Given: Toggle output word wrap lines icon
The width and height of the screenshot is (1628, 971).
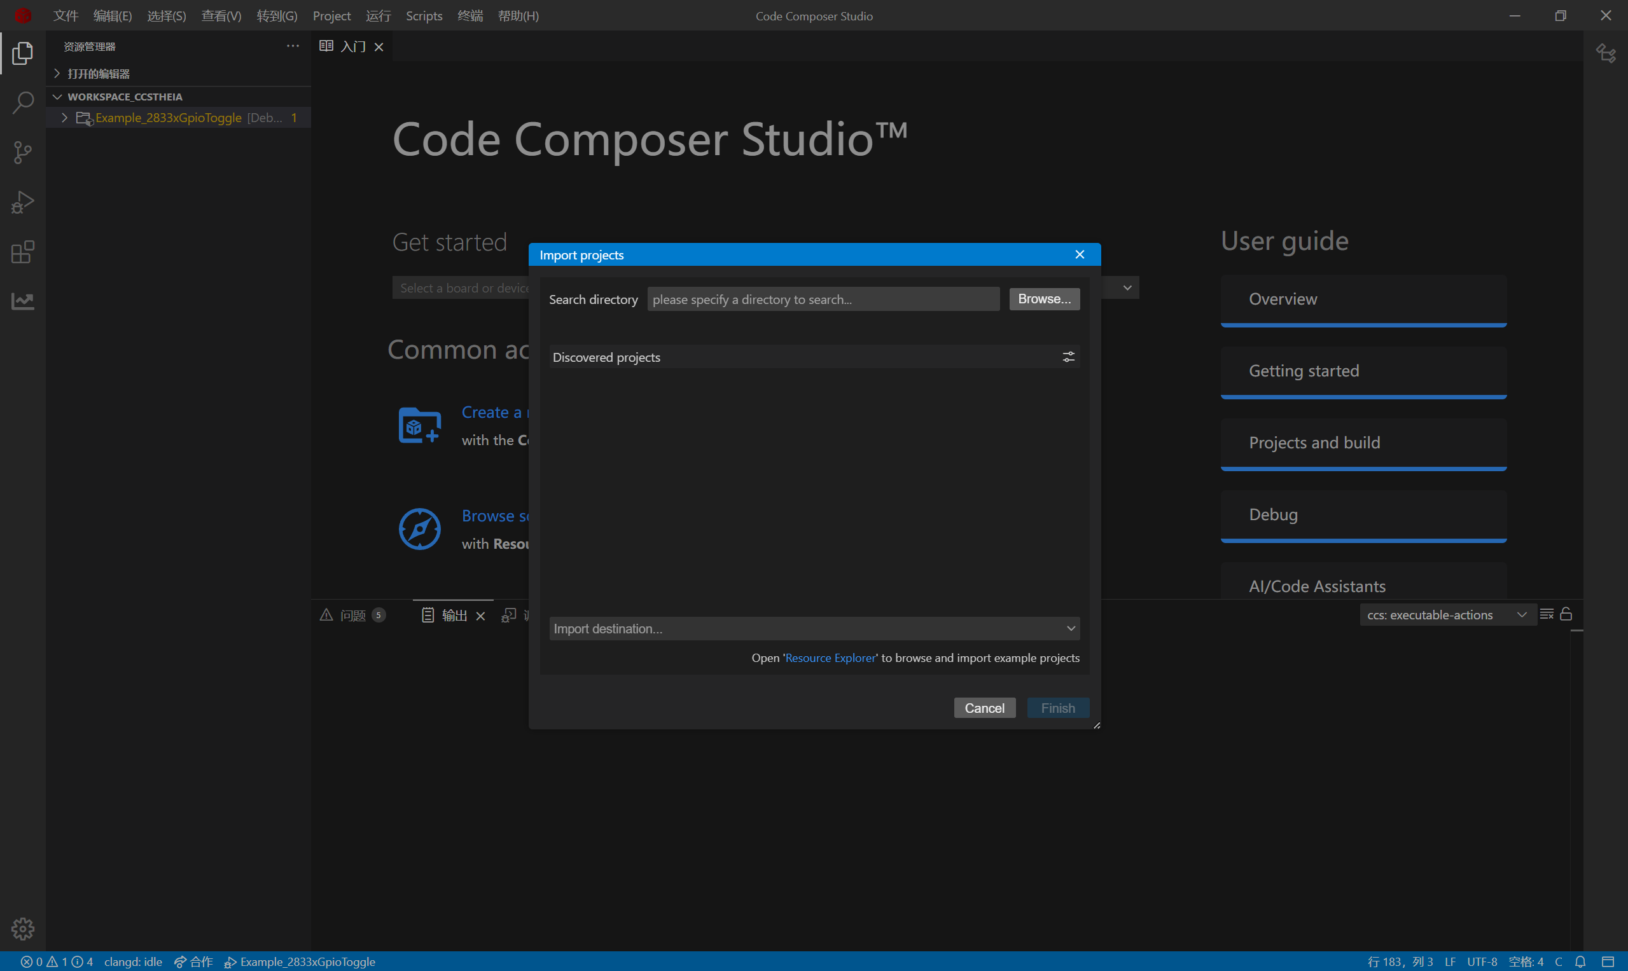Looking at the screenshot, I should (1546, 614).
